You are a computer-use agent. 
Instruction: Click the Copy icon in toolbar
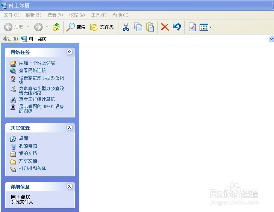[x=138, y=27]
